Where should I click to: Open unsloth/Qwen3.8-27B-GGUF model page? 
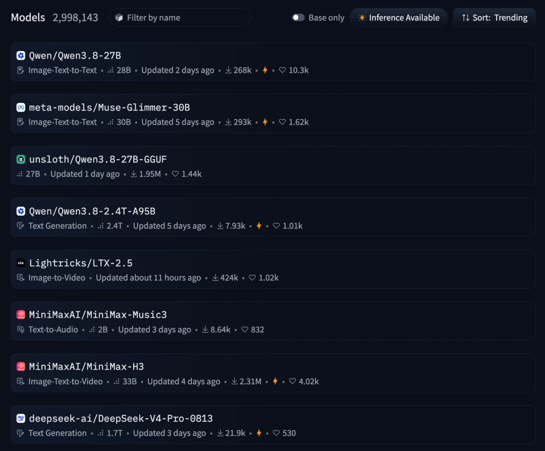98,159
